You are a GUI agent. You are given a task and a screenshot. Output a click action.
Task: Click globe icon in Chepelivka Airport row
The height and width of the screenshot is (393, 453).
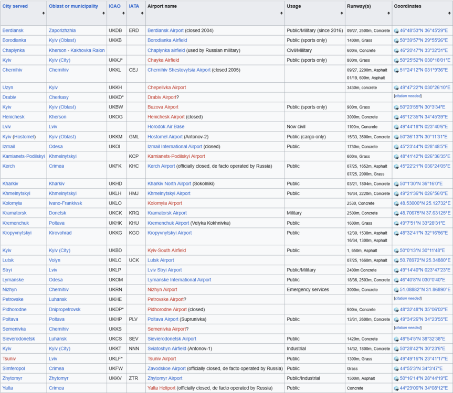(396, 88)
